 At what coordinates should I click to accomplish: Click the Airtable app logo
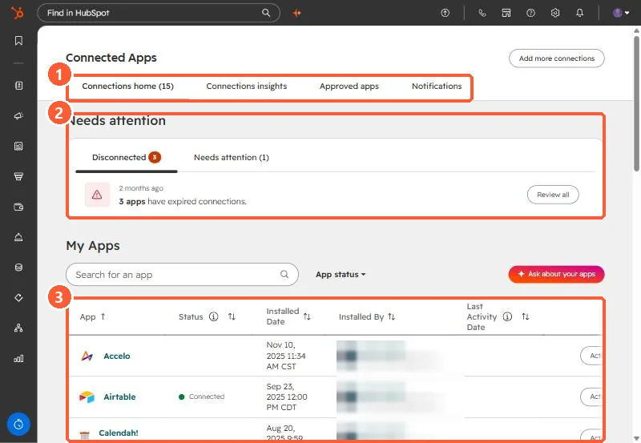87,397
